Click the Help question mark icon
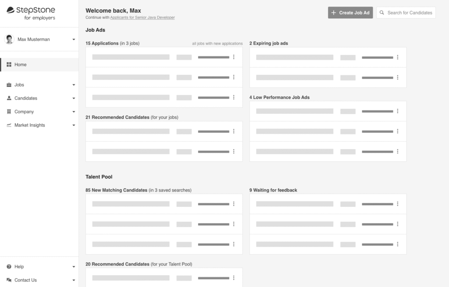Viewport: 449px width, 287px height. click(x=9, y=267)
